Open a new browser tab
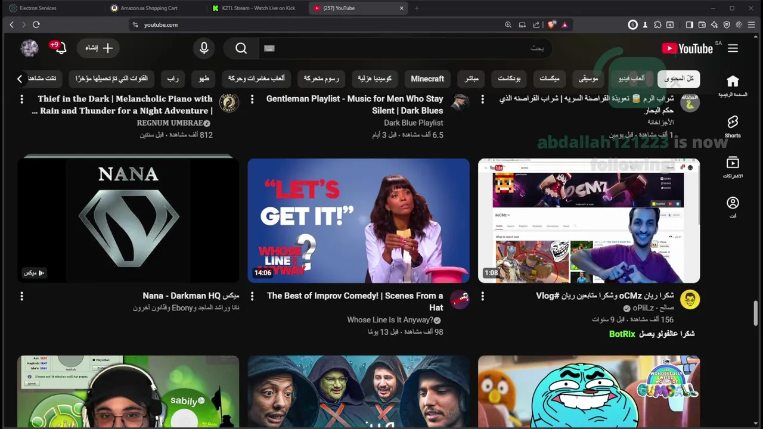763x429 pixels. click(x=417, y=8)
